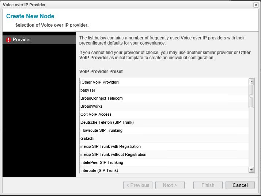
Task: Click the list scroll up arrow
Action: [x=251, y=81]
